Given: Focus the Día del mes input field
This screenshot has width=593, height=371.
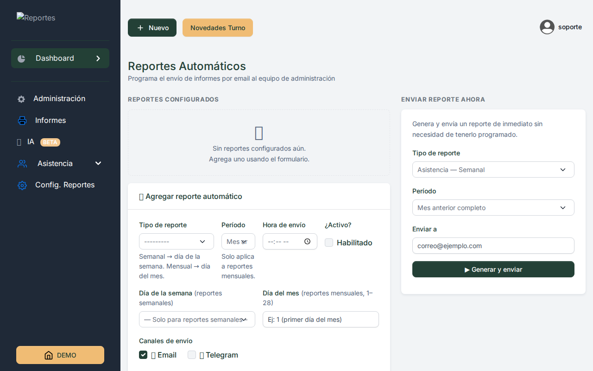Looking at the screenshot, I should (321, 320).
